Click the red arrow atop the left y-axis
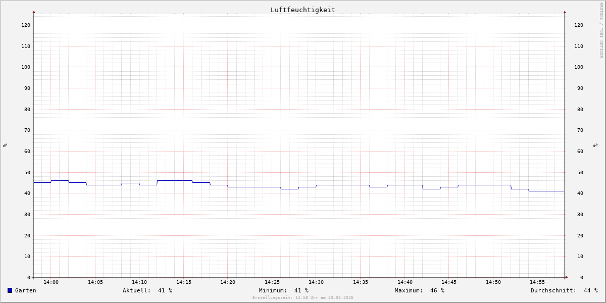Viewport: 606px width, 303px height. (x=34, y=12)
